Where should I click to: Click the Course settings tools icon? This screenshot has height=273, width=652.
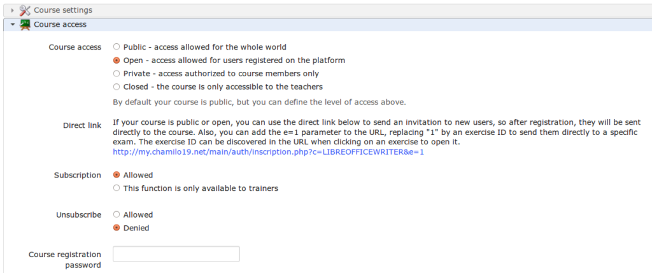click(x=25, y=10)
